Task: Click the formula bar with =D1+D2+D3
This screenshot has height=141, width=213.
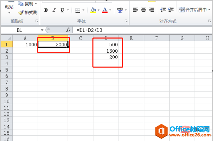Action: (143, 30)
